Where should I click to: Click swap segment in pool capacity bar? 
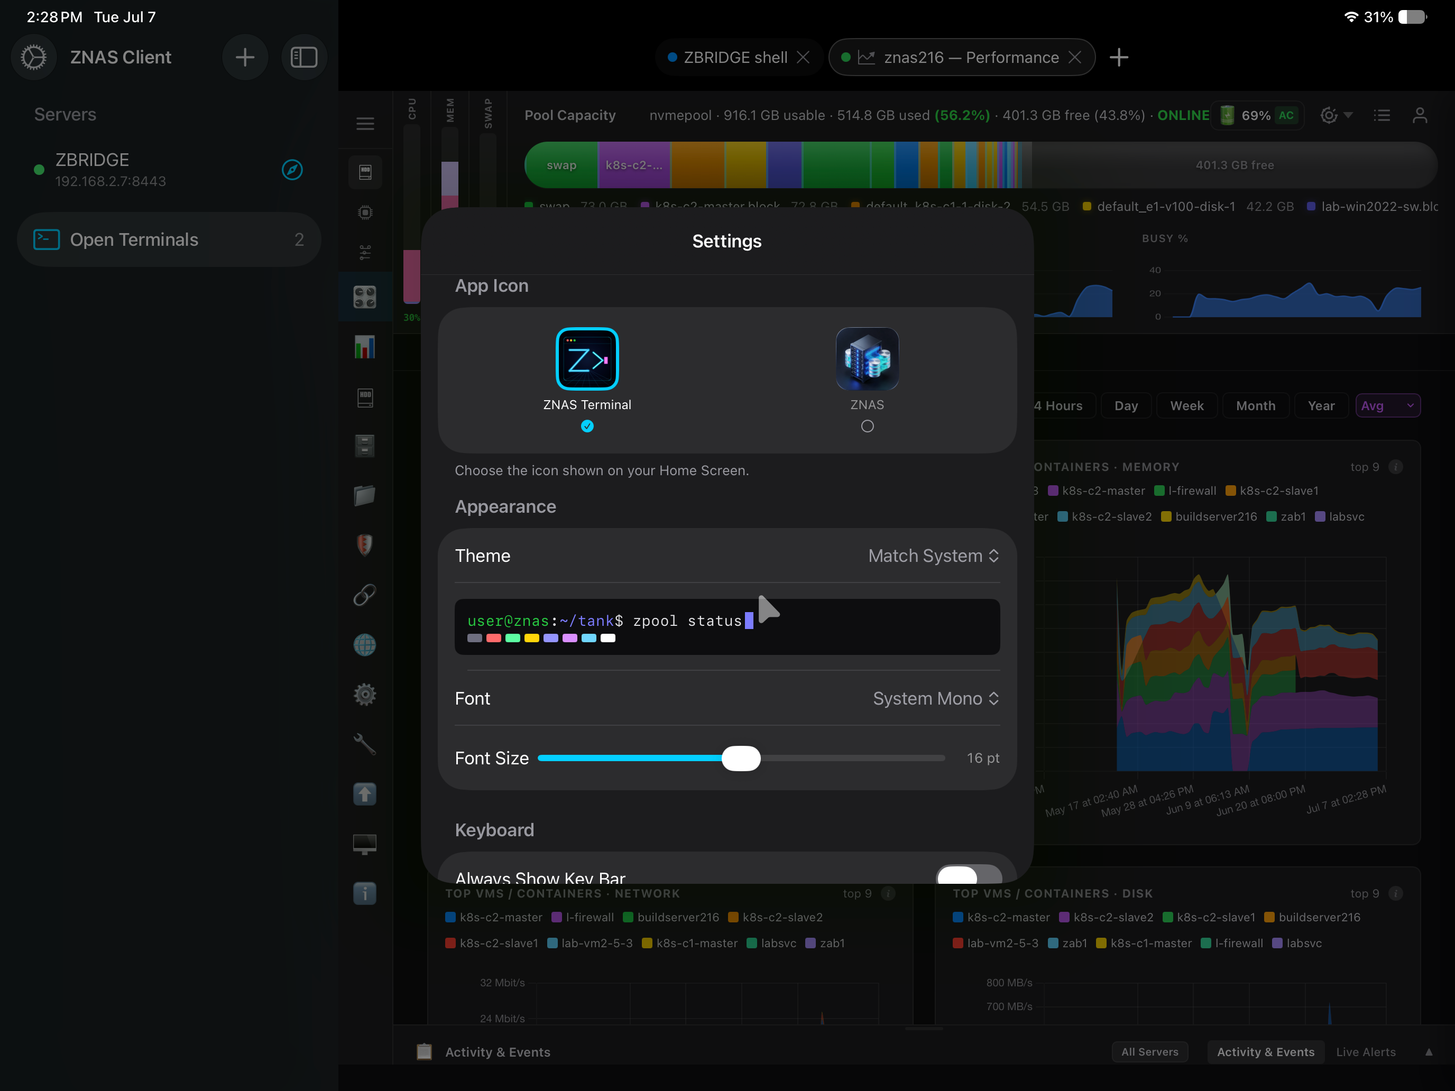561,165
